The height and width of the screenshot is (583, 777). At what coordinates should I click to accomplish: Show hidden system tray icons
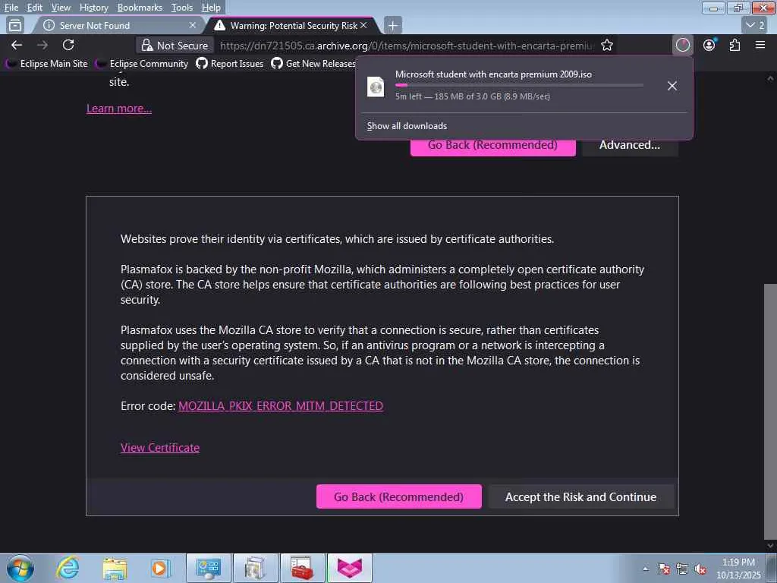645,569
